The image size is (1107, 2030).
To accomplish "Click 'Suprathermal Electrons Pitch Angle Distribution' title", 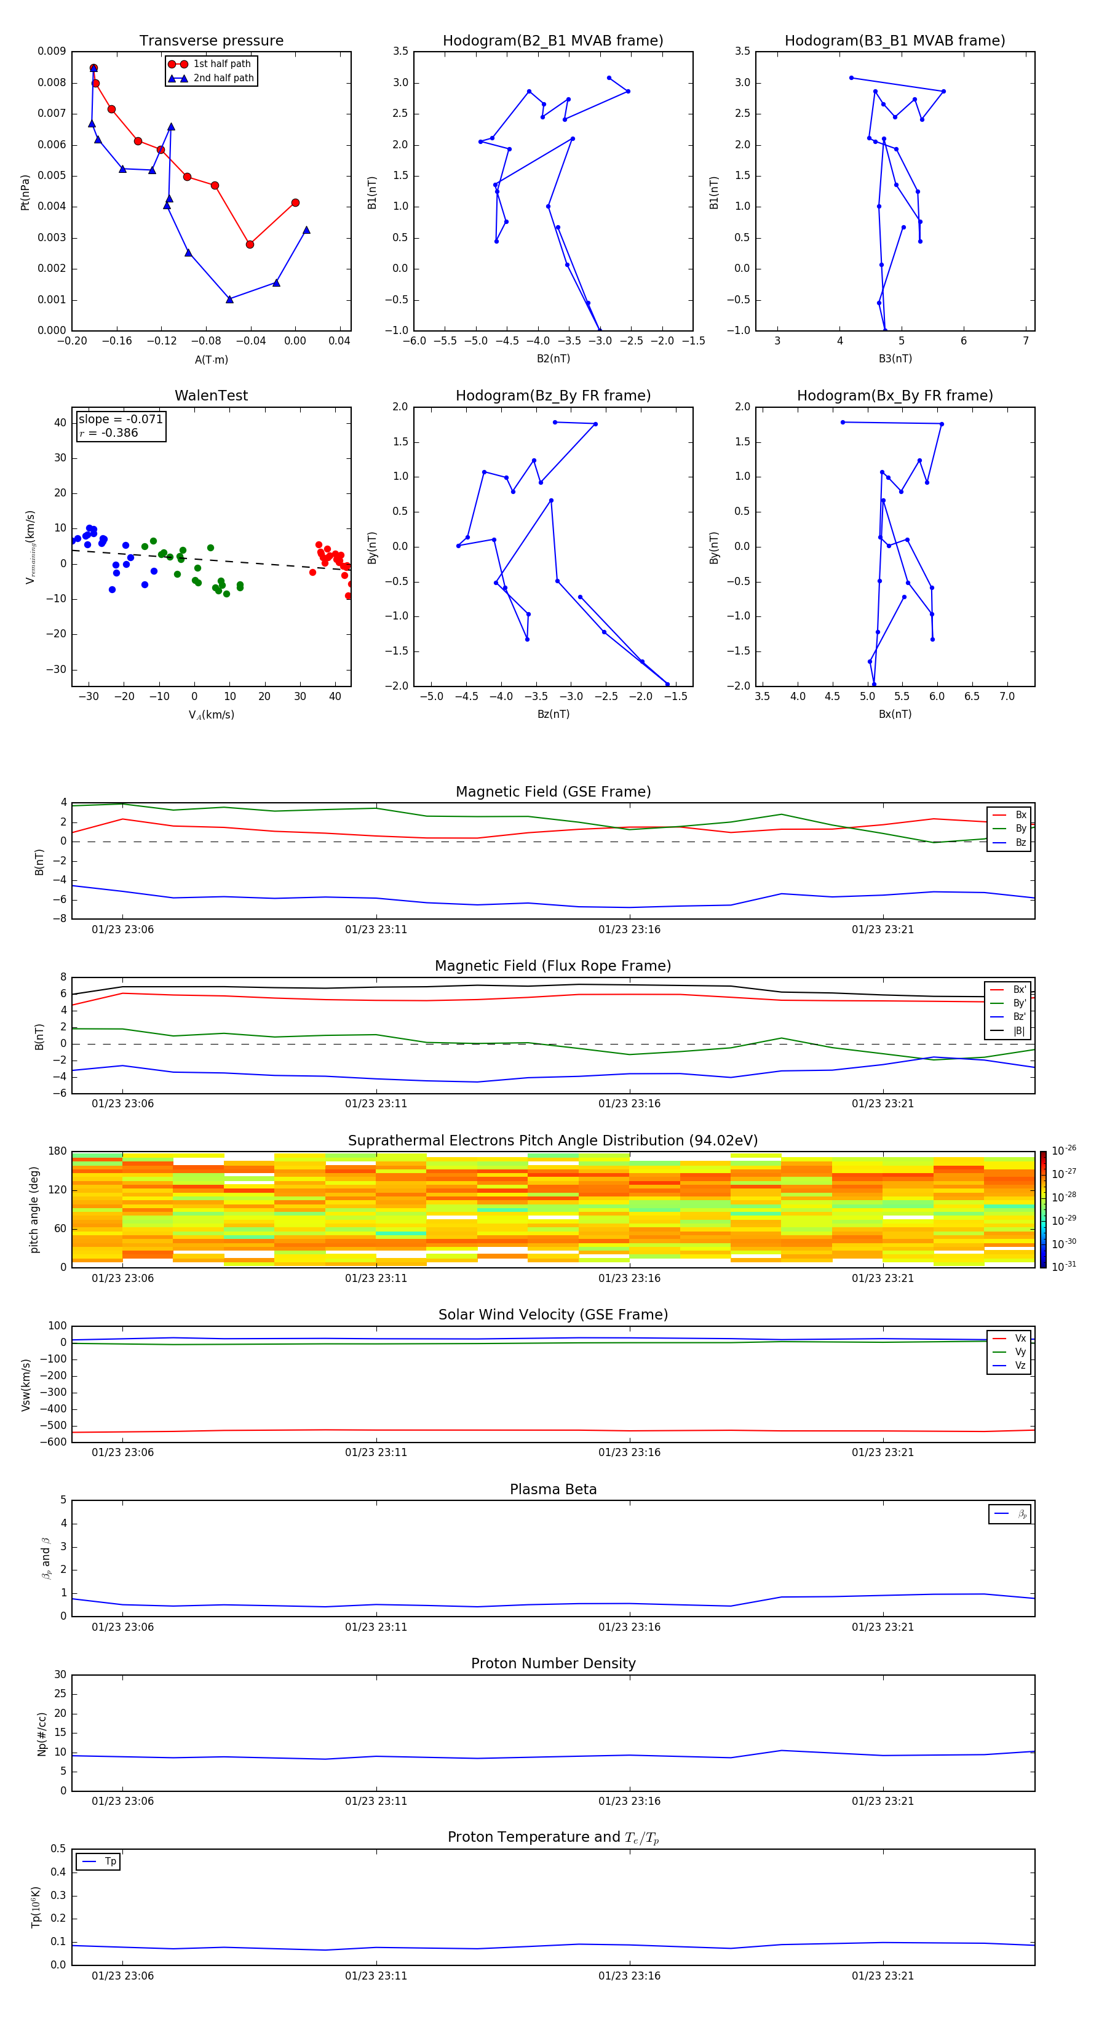I will (553, 1141).
